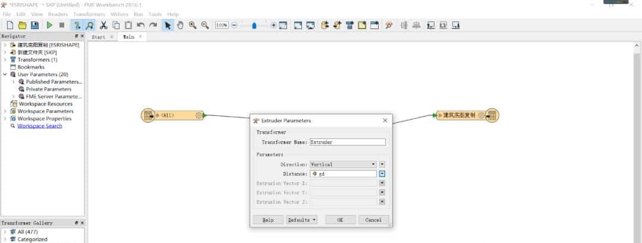Screen dimensions: 642x243
Task: Zoom in with the magnifier plus icon
Action: pos(193,26)
